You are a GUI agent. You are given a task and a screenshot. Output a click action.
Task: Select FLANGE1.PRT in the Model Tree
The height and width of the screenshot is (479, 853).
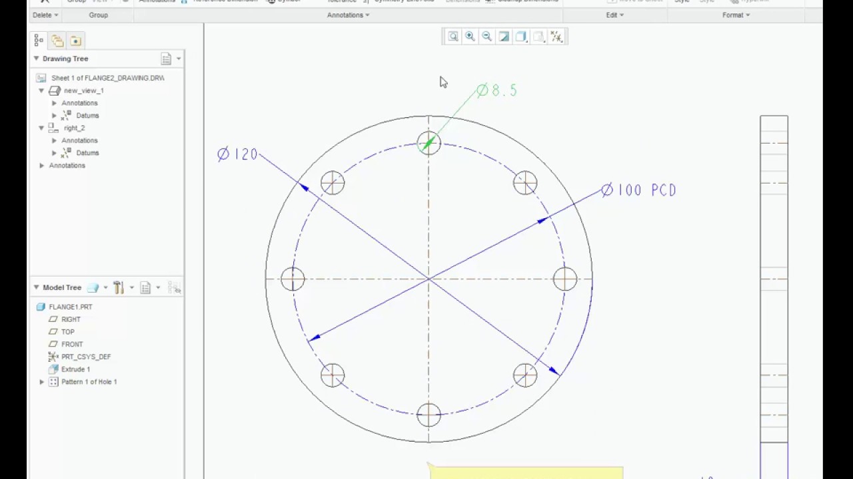coord(71,307)
